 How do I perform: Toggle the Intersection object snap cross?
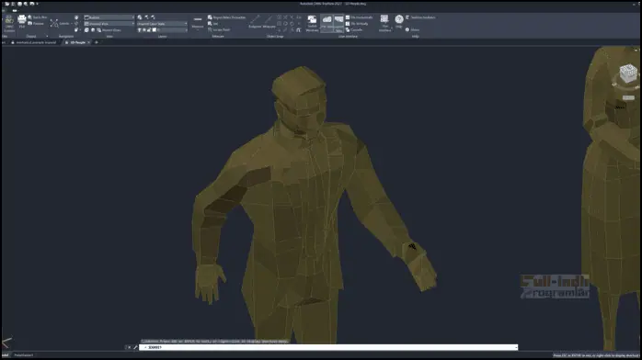click(x=285, y=17)
